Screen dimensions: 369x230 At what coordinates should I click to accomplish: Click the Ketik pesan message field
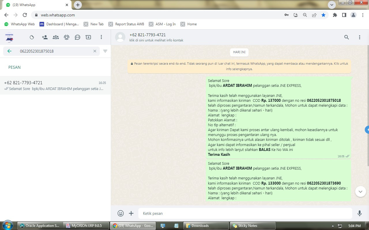coord(245,213)
